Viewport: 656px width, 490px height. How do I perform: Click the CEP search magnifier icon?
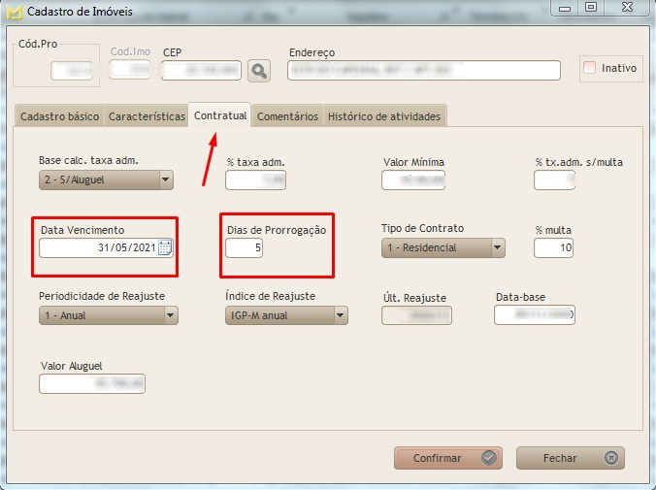[259, 70]
